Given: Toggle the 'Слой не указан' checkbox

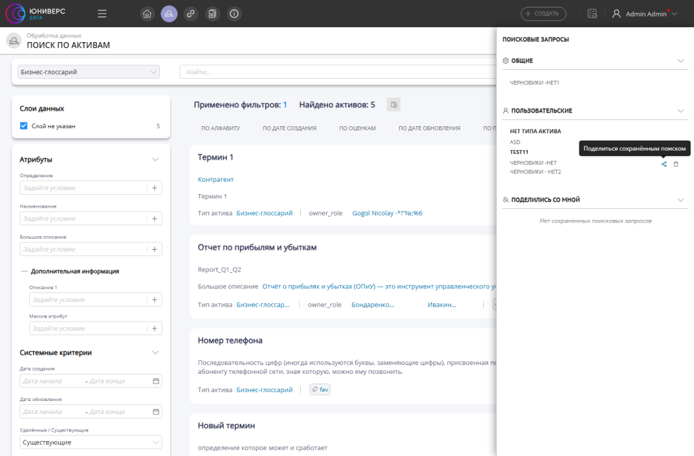Looking at the screenshot, I should point(24,126).
